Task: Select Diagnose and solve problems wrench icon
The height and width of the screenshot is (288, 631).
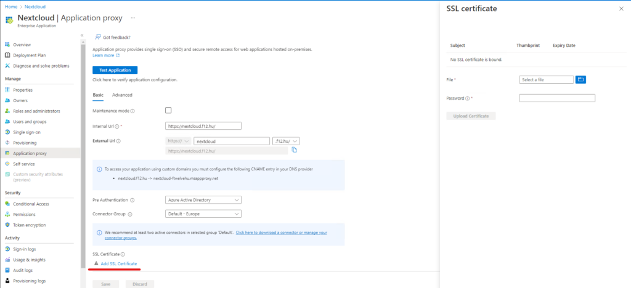Action: pyautogui.click(x=7, y=65)
